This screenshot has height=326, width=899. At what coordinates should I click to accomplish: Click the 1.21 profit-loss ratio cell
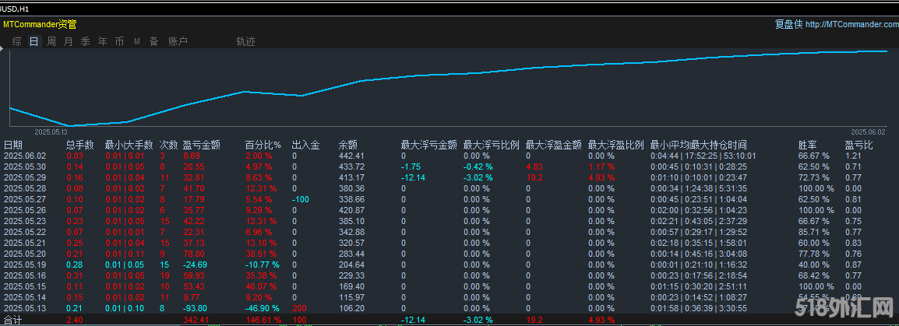pos(853,156)
